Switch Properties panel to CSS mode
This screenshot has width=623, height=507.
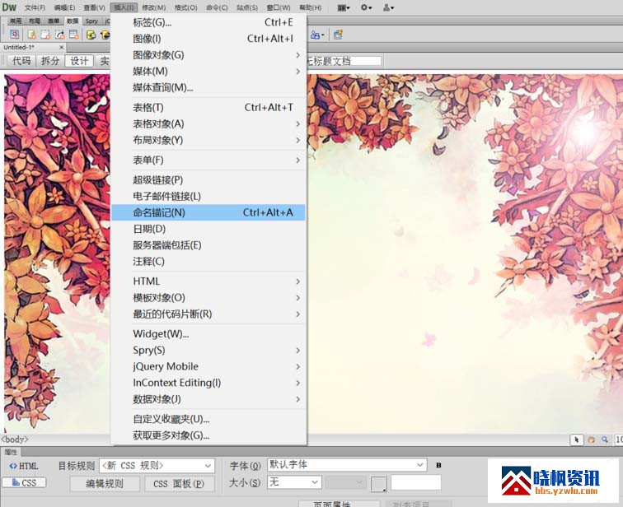pyautogui.click(x=24, y=482)
